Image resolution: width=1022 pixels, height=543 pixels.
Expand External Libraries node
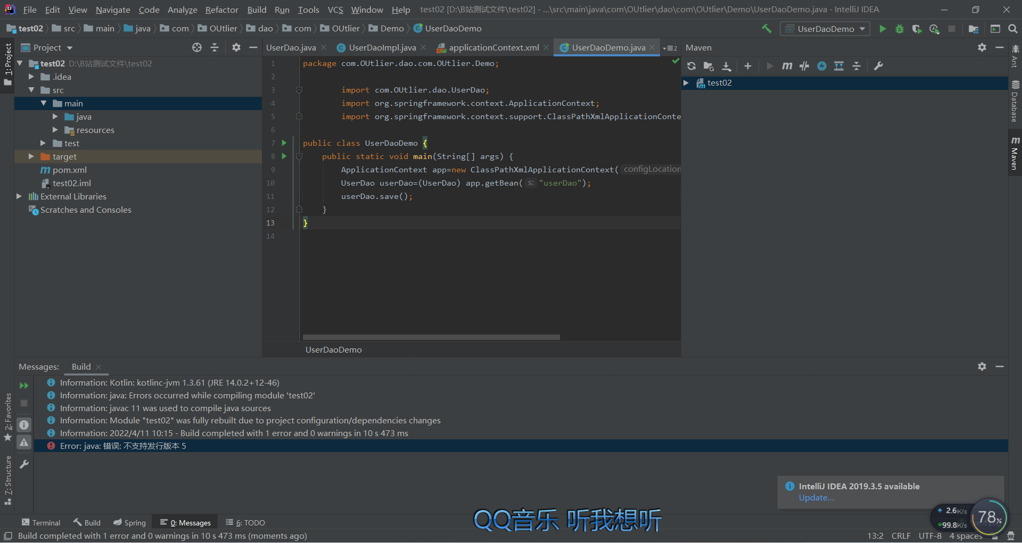pyautogui.click(x=20, y=196)
